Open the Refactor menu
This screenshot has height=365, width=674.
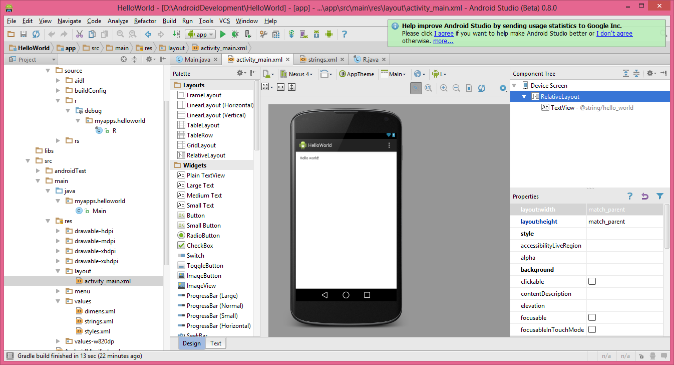point(145,21)
